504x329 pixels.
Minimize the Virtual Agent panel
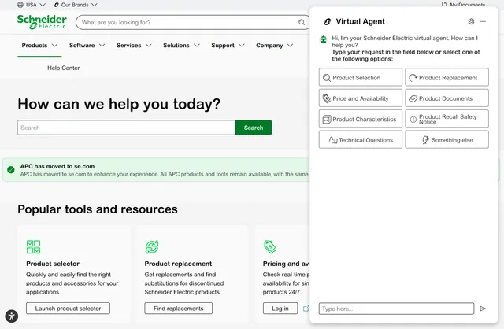click(x=483, y=21)
